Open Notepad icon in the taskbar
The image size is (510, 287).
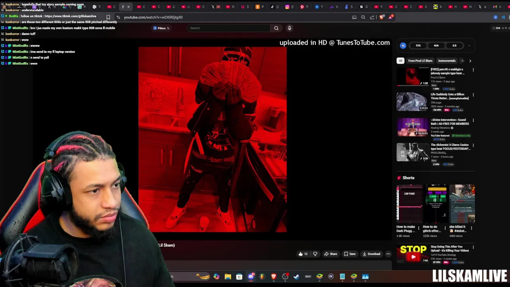tap(342, 277)
